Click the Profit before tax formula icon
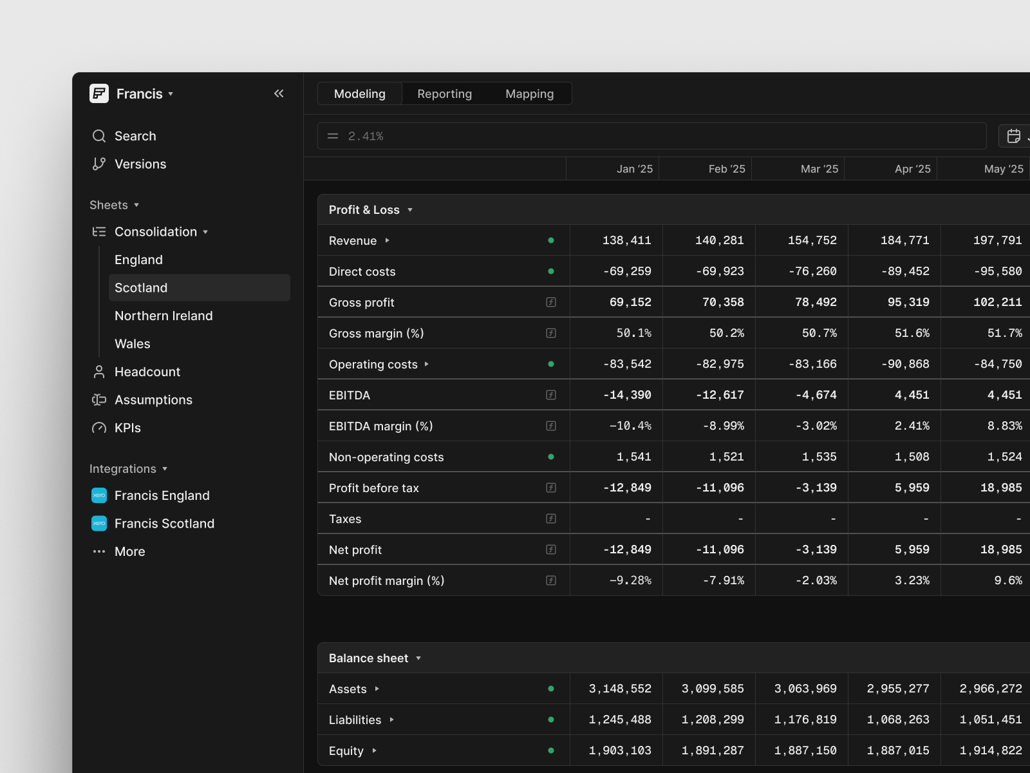The width and height of the screenshot is (1030, 773). click(x=551, y=488)
